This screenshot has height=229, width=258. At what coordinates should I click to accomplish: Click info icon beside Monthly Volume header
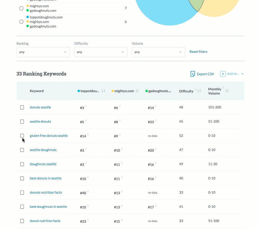pyautogui.click(x=223, y=88)
